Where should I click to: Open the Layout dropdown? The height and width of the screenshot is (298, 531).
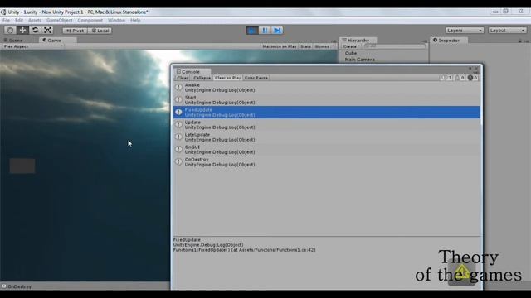click(x=507, y=31)
